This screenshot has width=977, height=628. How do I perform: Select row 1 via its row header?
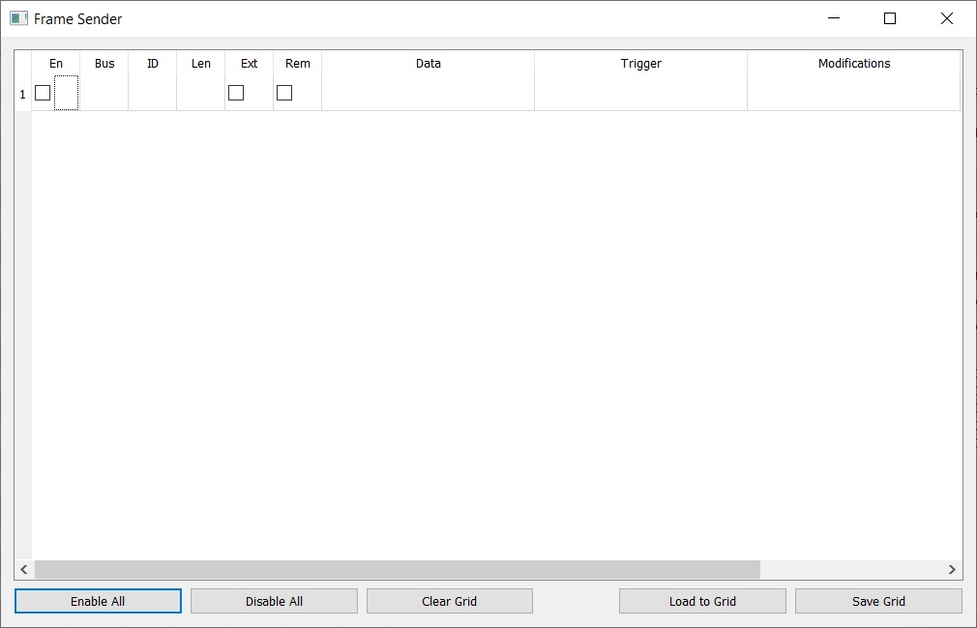pos(22,95)
